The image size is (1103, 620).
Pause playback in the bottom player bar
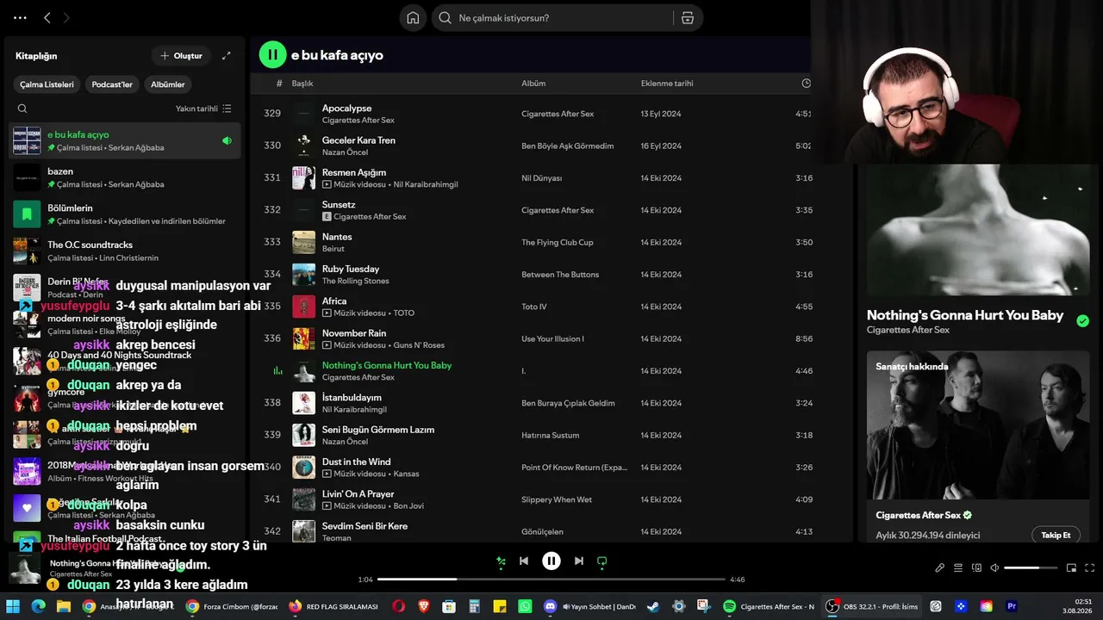(x=551, y=561)
